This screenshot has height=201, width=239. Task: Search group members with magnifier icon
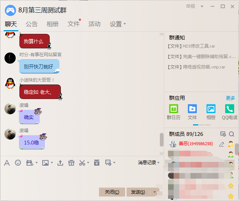coord(232,134)
